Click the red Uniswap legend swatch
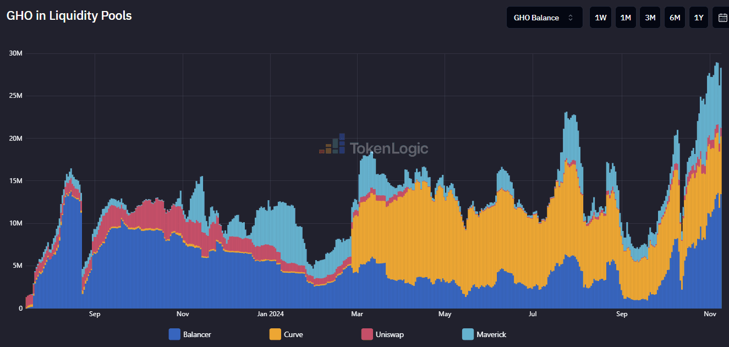 367,334
